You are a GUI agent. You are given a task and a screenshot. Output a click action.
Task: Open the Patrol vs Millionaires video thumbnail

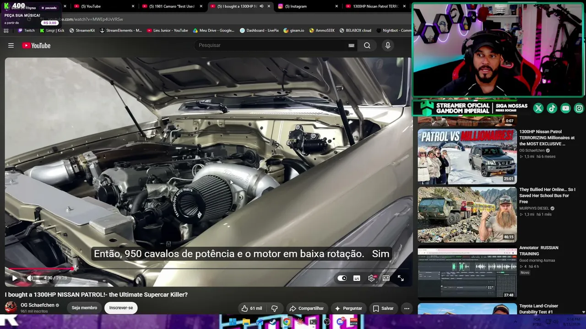[467, 156]
